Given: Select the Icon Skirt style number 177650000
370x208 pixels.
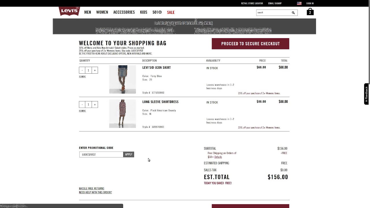Looking at the screenshot, I should pyautogui.click(x=158, y=93).
